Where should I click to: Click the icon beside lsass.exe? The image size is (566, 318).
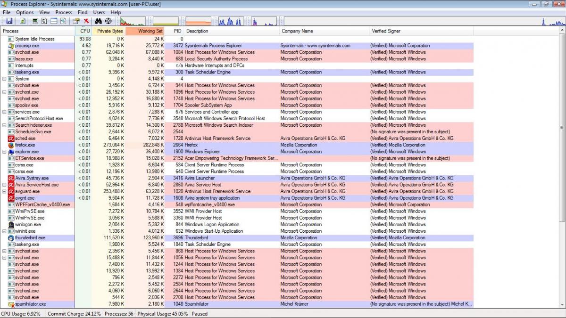pyautogui.click(x=11, y=59)
